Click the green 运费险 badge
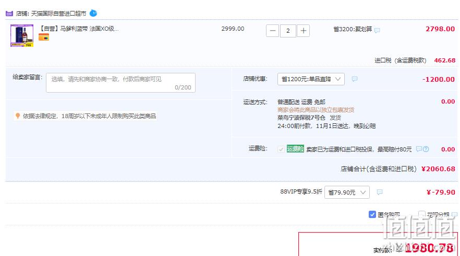The height and width of the screenshot is (256, 460). (x=295, y=149)
